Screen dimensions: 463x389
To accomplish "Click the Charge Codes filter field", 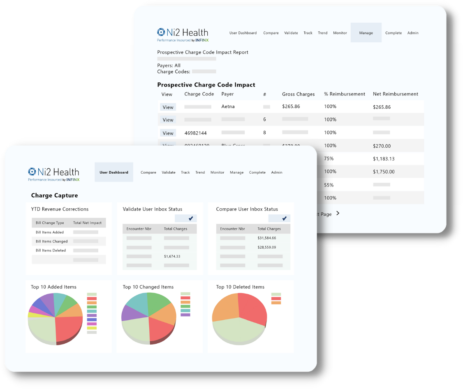I will [204, 72].
